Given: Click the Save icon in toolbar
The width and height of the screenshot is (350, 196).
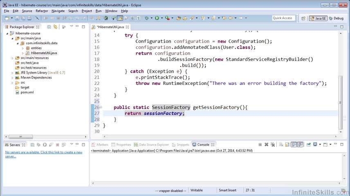Looking at the screenshot, I should pos(17,18).
